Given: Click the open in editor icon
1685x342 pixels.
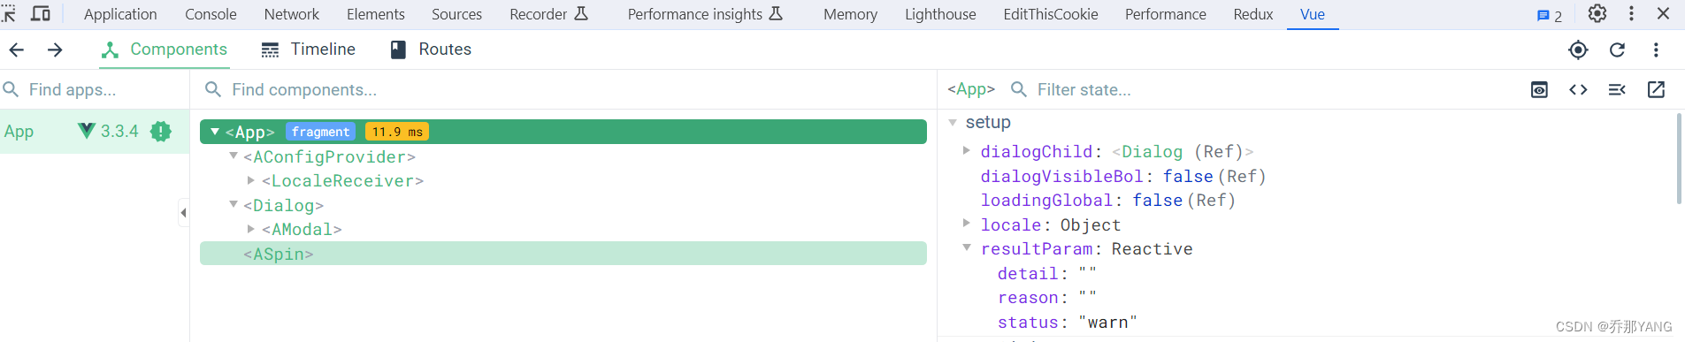Looking at the screenshot, I should point(1656,90).
